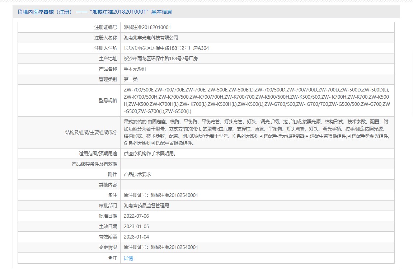Click the 批准日期 label cell

pos(69,216)
